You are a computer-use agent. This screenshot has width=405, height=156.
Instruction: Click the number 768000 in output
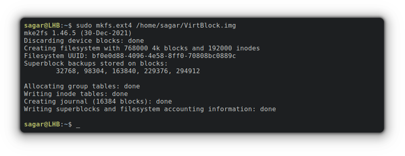point(136,48)
